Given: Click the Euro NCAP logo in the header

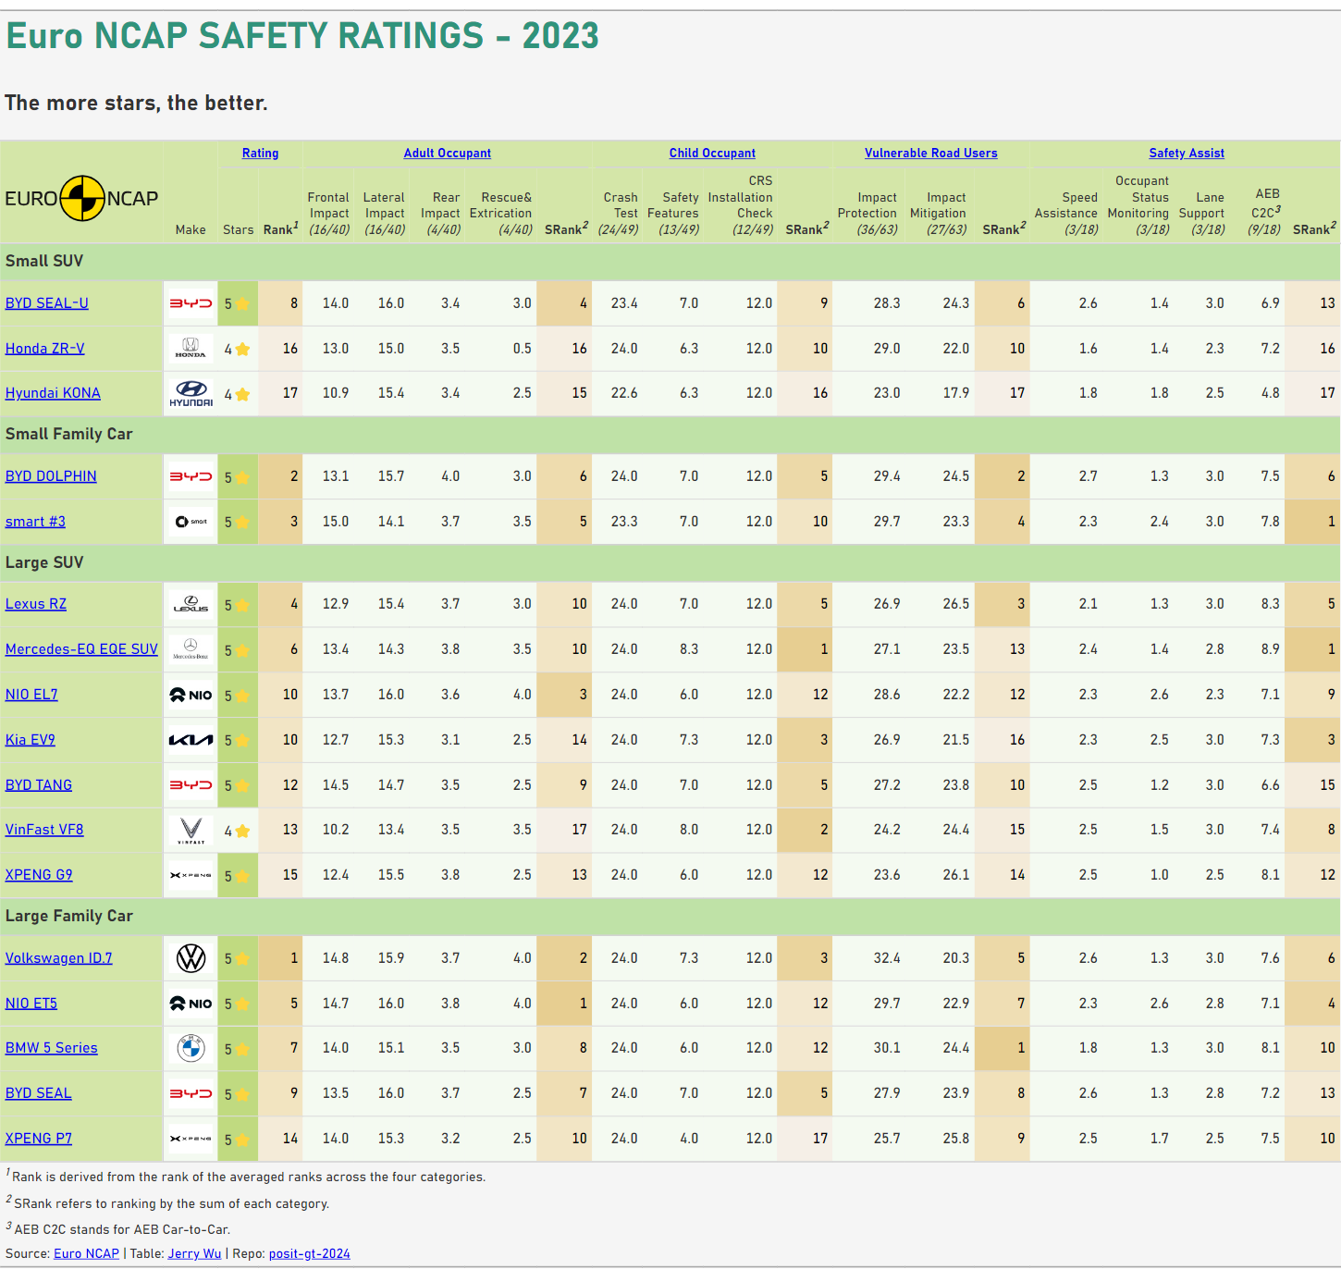Looking at the screenshot, I should 81,199.
